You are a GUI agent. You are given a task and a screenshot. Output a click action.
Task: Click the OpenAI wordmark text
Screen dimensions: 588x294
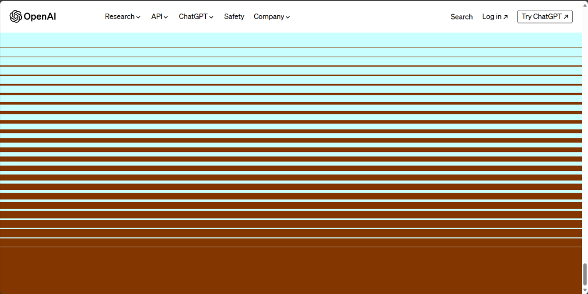point(40,17)
